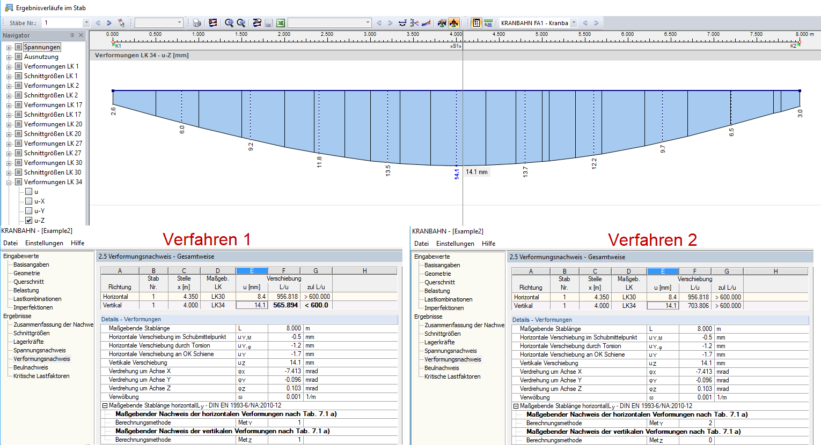Select cell 565.894 in Verfahren 1 table

coord(284,305)
